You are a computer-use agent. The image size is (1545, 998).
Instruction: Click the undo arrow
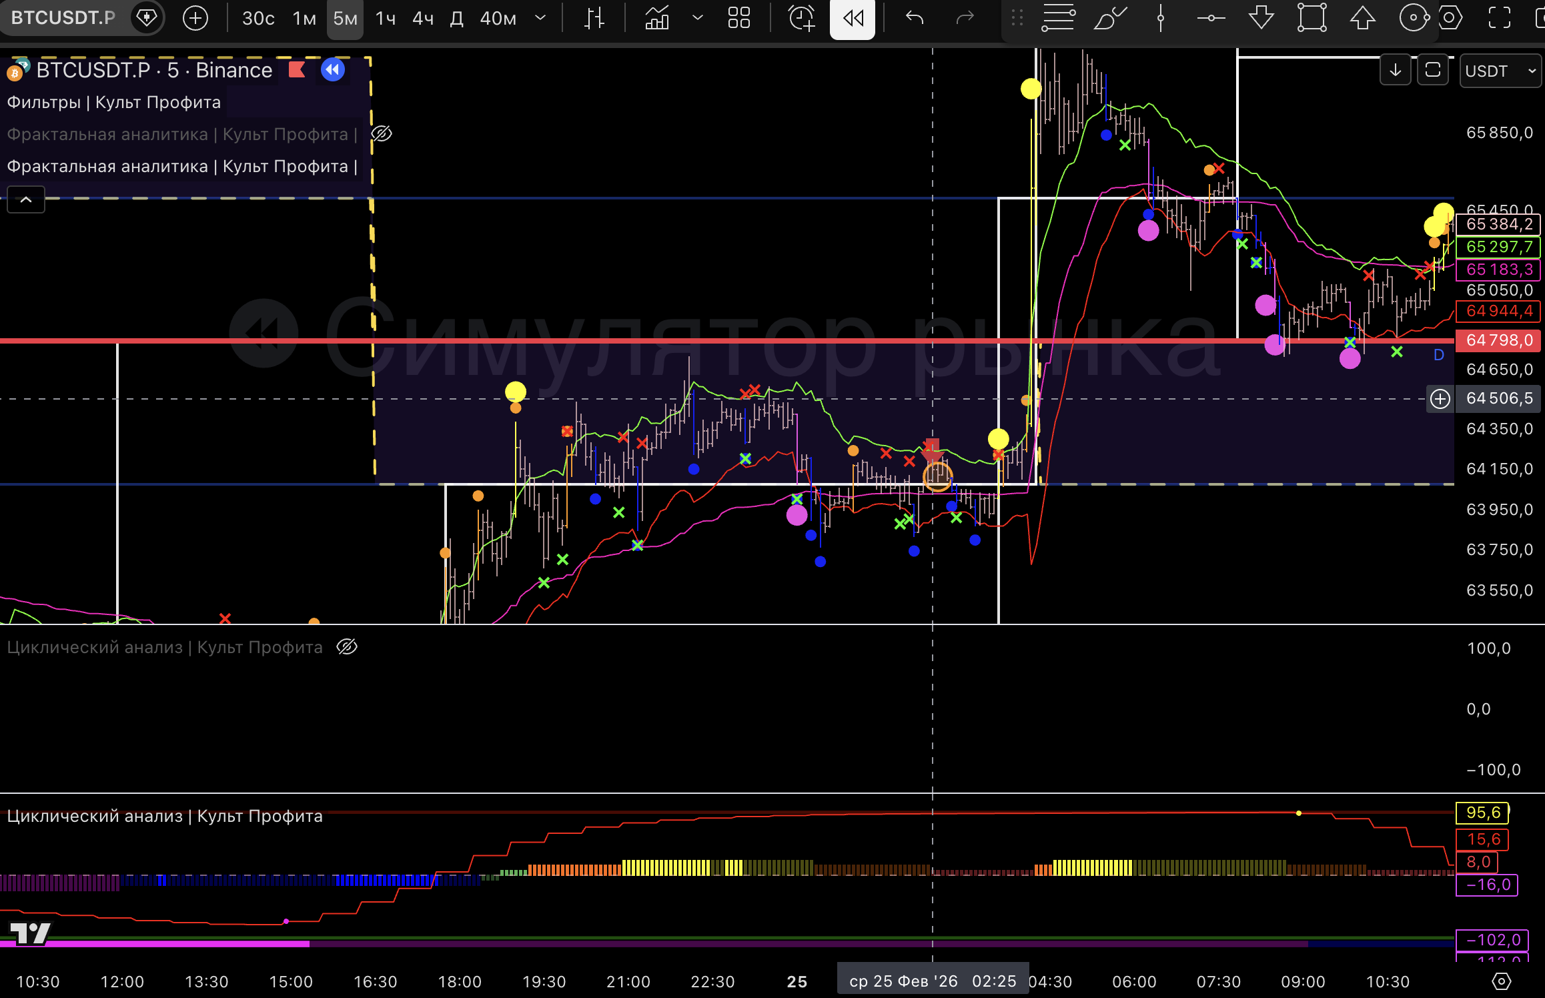tap(915, 18)
